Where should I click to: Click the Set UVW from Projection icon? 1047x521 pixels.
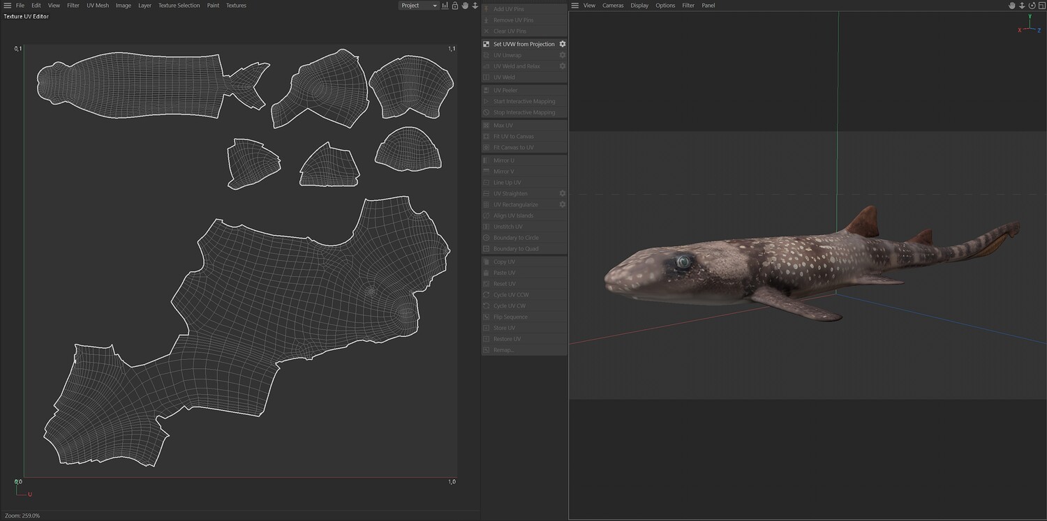[x=487, y=44]
